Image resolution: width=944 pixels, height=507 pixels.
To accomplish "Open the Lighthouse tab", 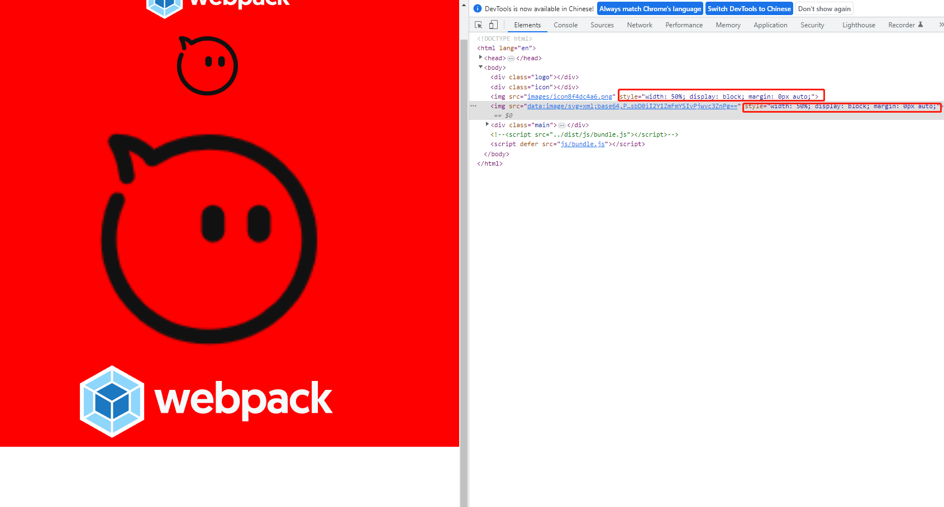I will [x=859, y=25].
